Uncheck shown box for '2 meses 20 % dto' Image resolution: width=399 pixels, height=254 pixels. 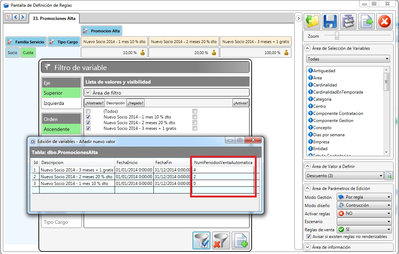[88, 122]
